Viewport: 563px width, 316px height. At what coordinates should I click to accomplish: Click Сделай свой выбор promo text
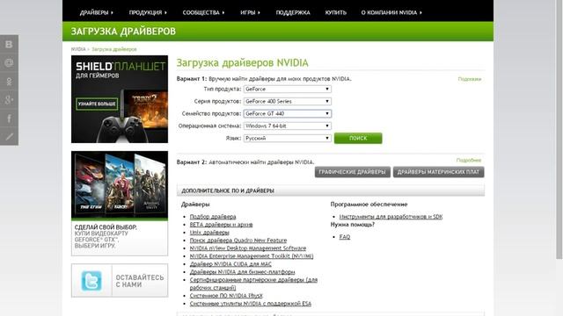tap(106, 236)
